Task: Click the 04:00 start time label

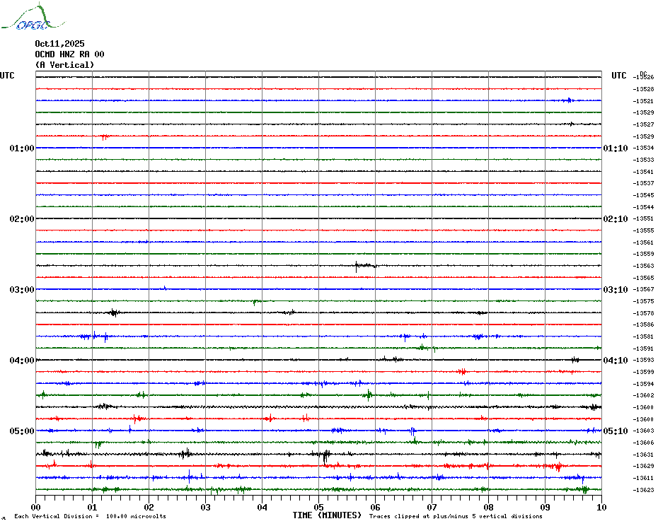Action: pos(22,361)
